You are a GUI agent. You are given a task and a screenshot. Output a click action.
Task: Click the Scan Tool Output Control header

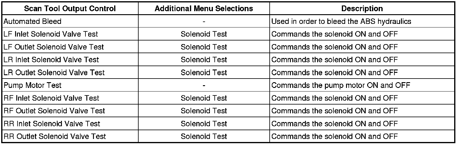tap(70, 8)
